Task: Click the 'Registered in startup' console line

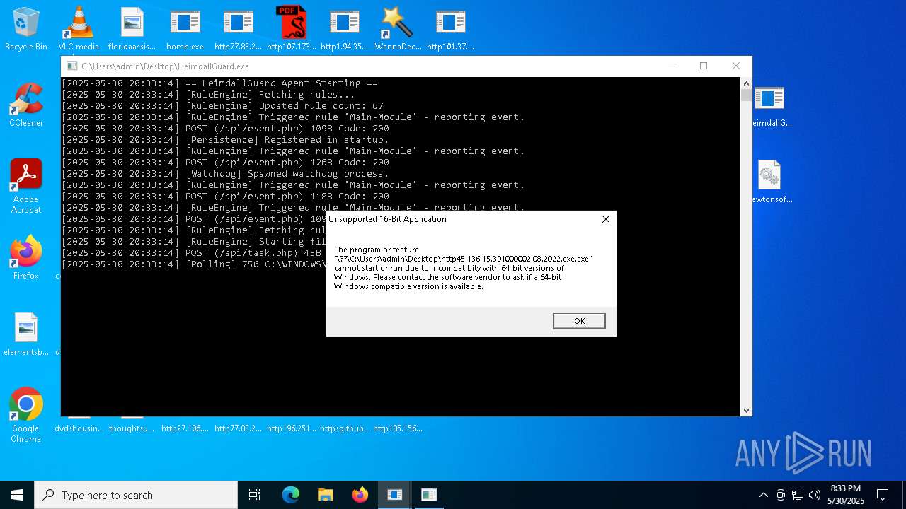Action: (x=225, y=140)
